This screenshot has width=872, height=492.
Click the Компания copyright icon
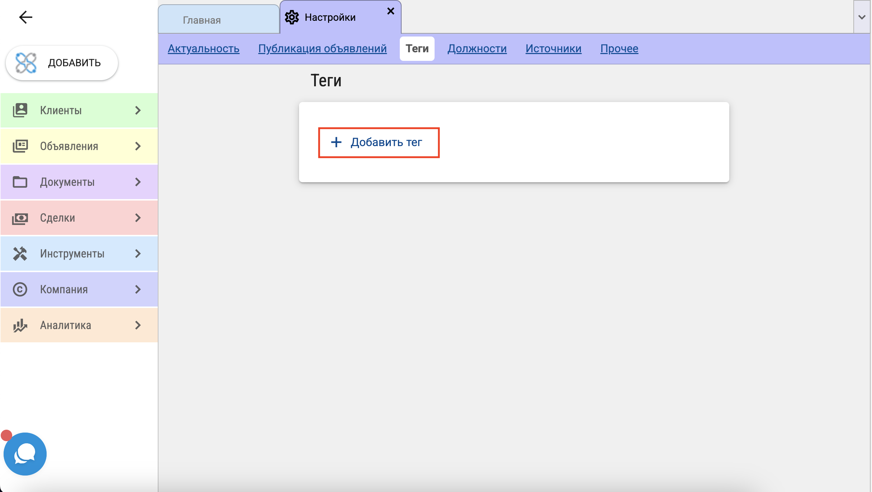click(x=20, y=289)
